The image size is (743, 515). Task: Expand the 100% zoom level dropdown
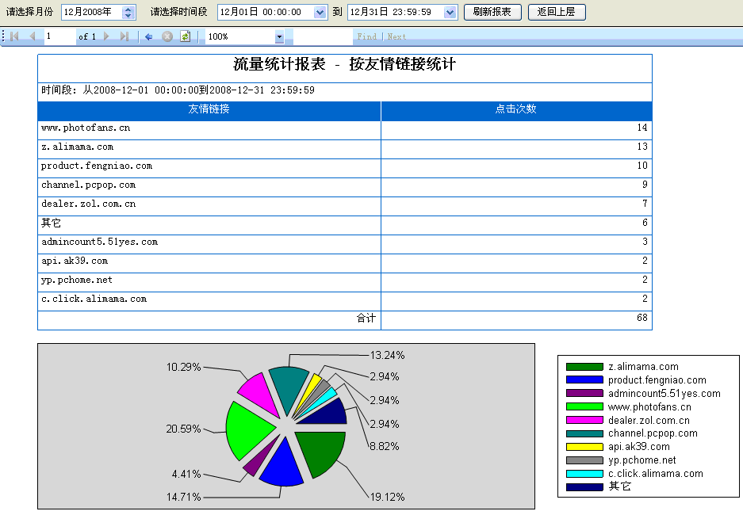click(x=279, y=36)
